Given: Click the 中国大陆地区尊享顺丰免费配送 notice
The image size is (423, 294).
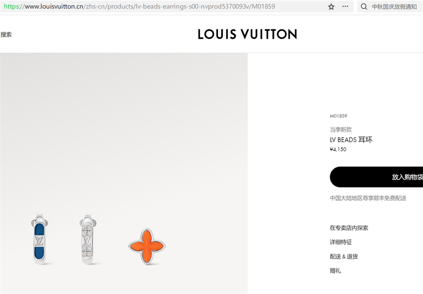Looking at the screenshot, I should 368,198.
